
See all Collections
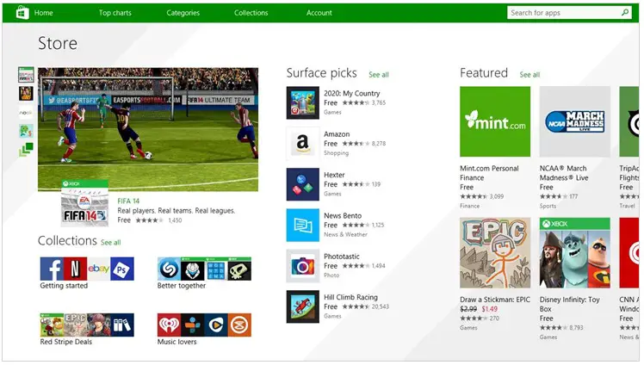tap(110, 242)
